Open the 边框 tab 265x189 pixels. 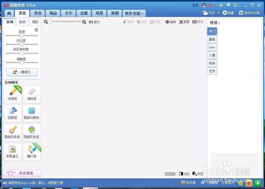point(84,13)
